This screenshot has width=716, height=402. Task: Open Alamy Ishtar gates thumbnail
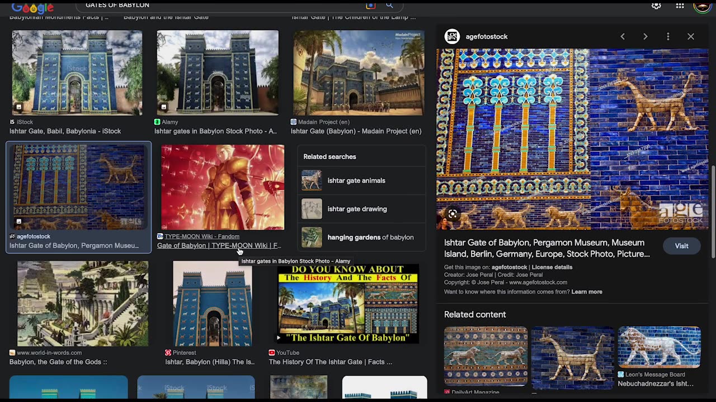point(218,73)
